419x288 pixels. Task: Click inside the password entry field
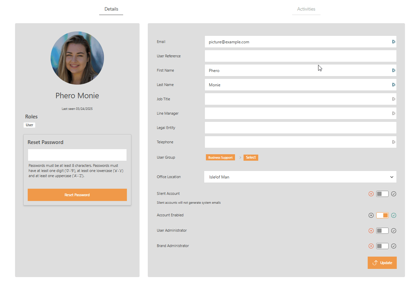[77, 155]
